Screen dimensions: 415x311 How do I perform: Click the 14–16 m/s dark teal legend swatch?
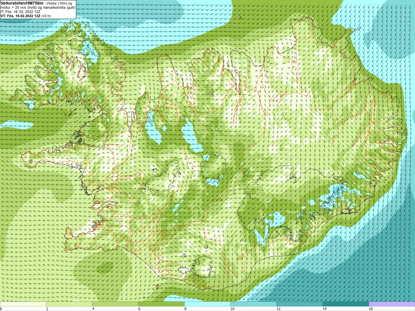[346, 304]
